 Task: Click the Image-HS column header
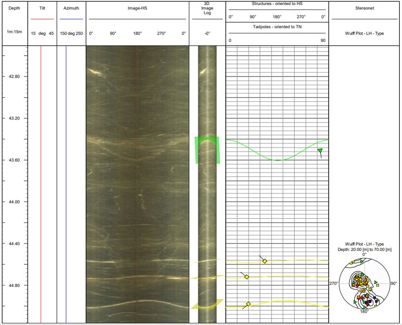(137, 8)
